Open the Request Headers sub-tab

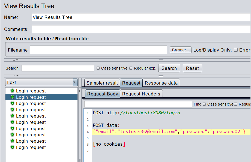(141, 94)
